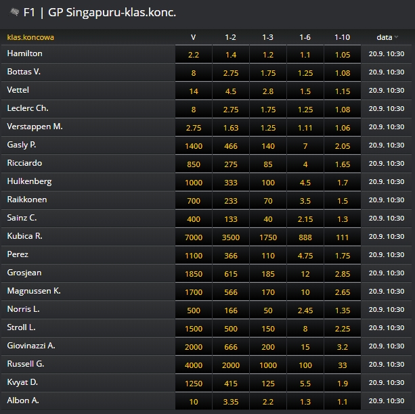The width and height of the screenshot is (415, 414).
Task: Click the Leclerc Ch. driver name
Action: (x=28, y=108)
